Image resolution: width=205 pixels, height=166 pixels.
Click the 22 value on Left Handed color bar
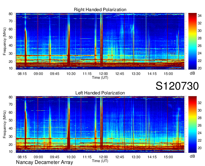click(200, 140)
